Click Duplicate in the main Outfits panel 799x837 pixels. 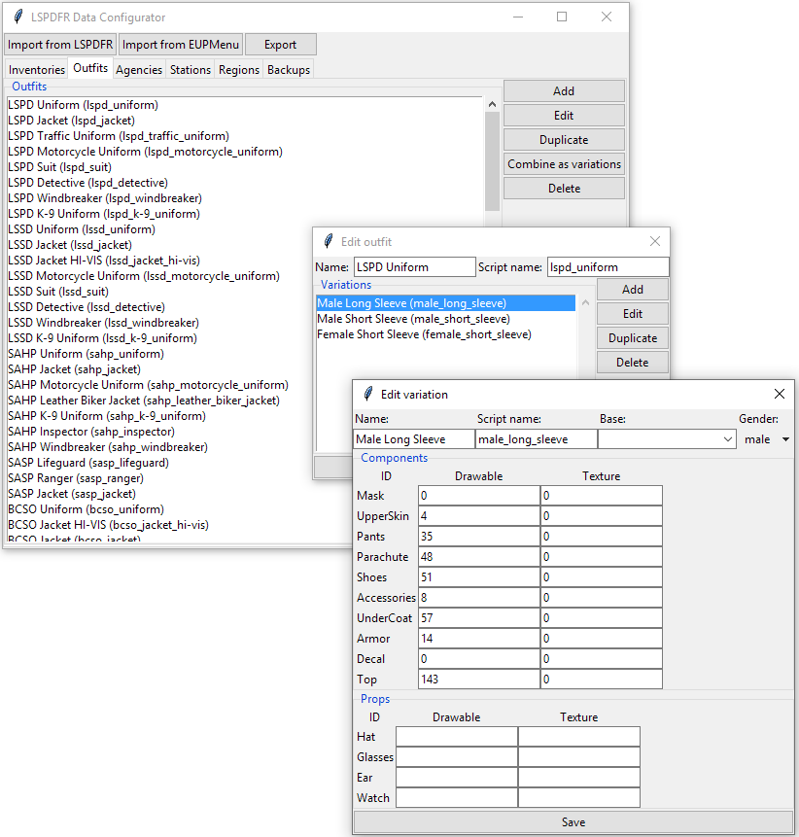pos(564,140)
